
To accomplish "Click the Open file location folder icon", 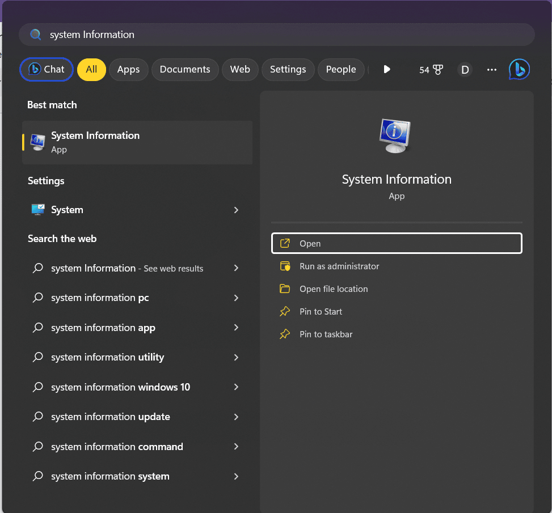I will [x=284, y=289].
